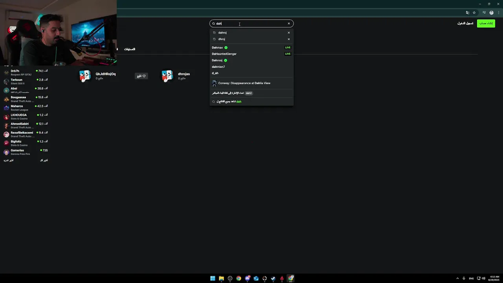The image size is (503, 283).
Task: Click the verified badge next to Dahrooj
Action: [x=226, y=60]
